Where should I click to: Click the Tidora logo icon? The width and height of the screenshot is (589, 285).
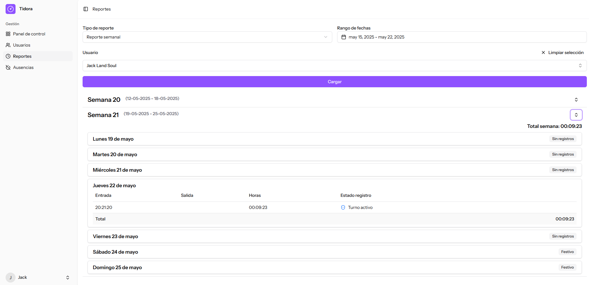pyautogui.click(x=11, y=9)
